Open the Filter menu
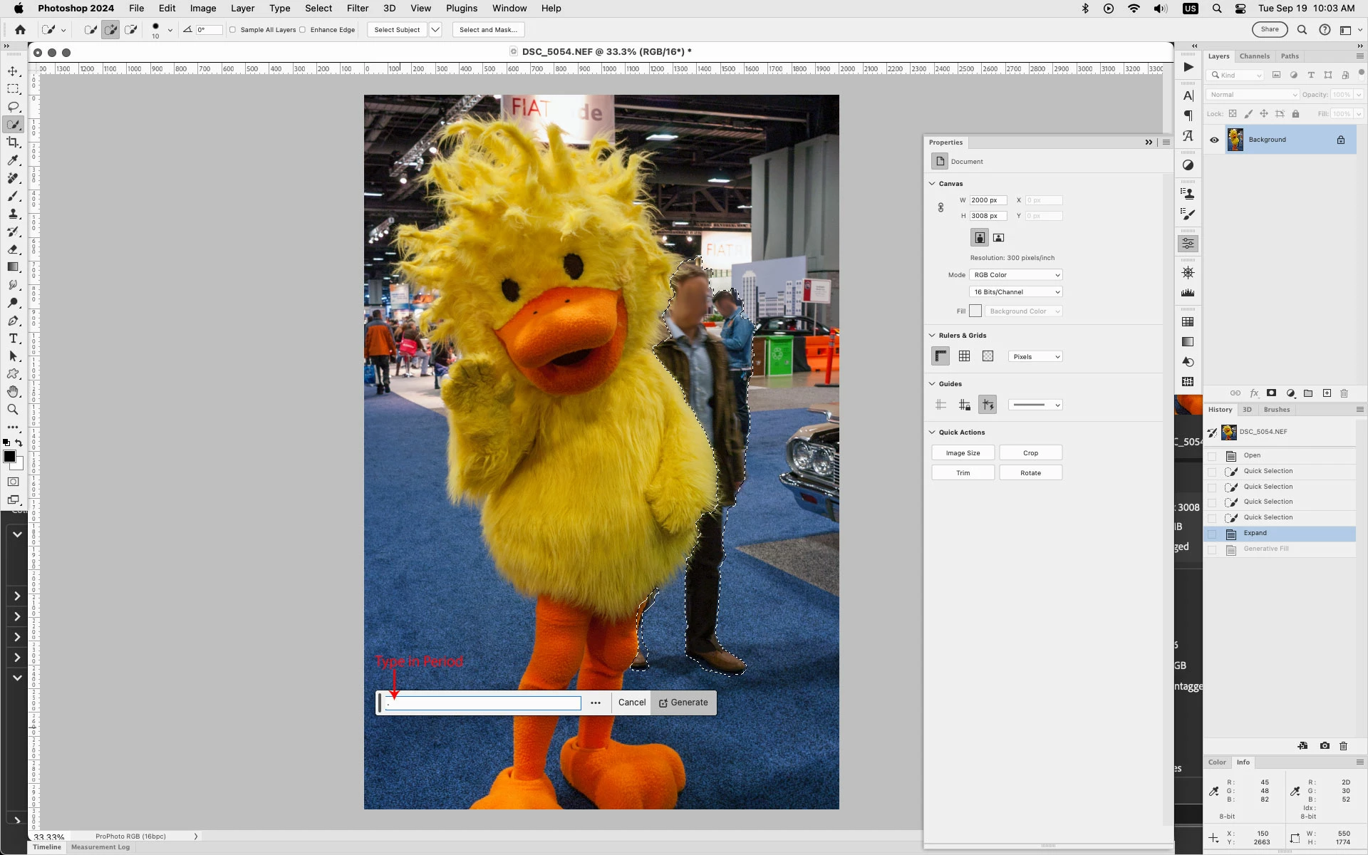Viewport: 1368px width, 855px height. pyautogui.click(x=357, y=9)
